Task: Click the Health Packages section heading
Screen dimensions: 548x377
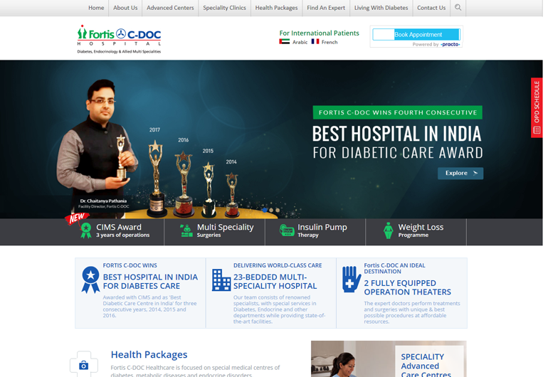Action: pyautogui.click(x=149, y=355)
